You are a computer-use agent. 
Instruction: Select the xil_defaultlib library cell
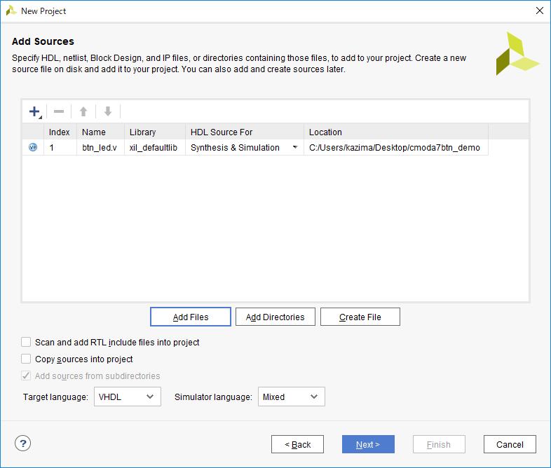pyautogui.click(x=155, y=147)
